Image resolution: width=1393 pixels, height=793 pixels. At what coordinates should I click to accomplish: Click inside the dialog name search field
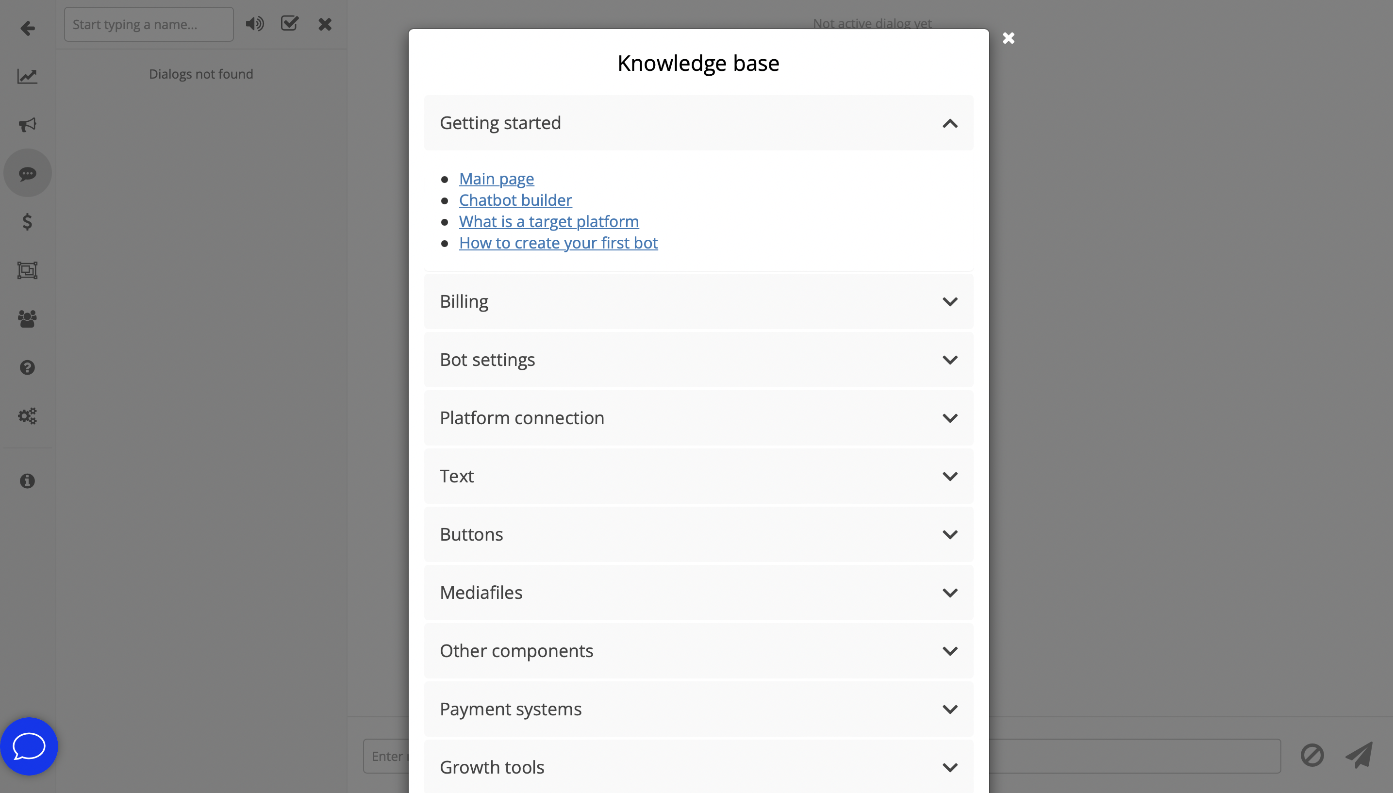148,24
